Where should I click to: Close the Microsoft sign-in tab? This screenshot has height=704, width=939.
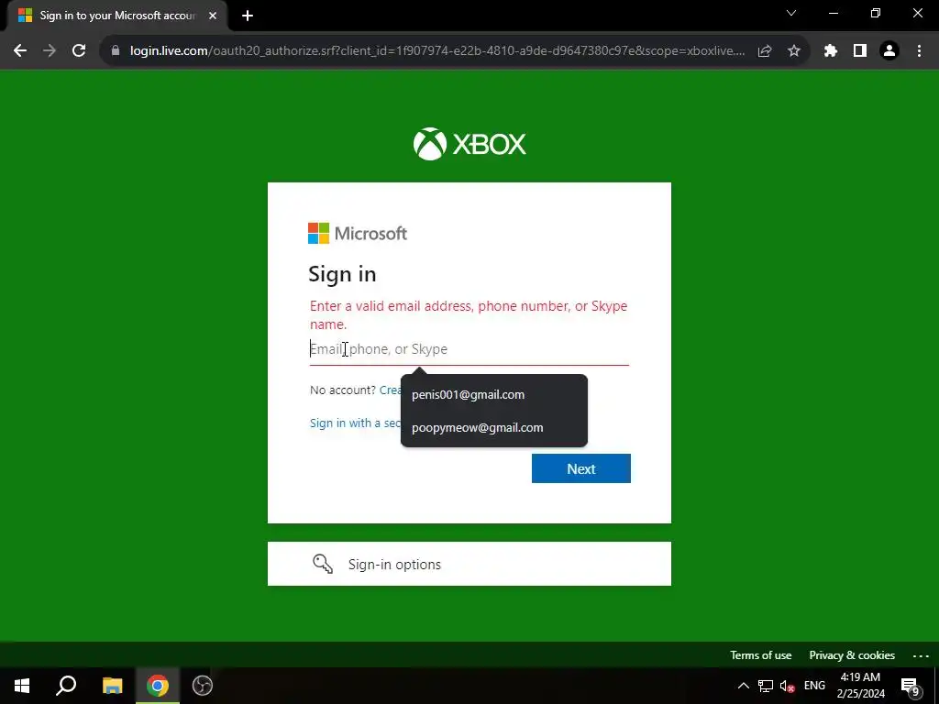[213, 16]
